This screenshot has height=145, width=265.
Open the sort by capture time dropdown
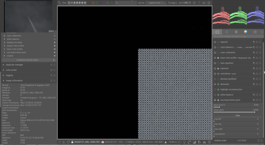point(154,3)
